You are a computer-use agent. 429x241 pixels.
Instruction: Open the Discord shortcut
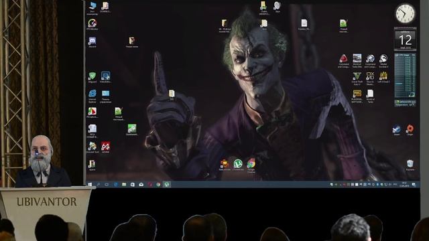click(93, 42)
